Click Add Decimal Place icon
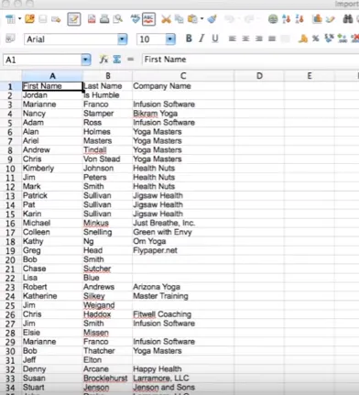 coord(342,38)
